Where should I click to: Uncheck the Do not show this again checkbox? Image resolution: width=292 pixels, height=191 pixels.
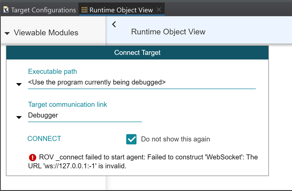[131, 139]
